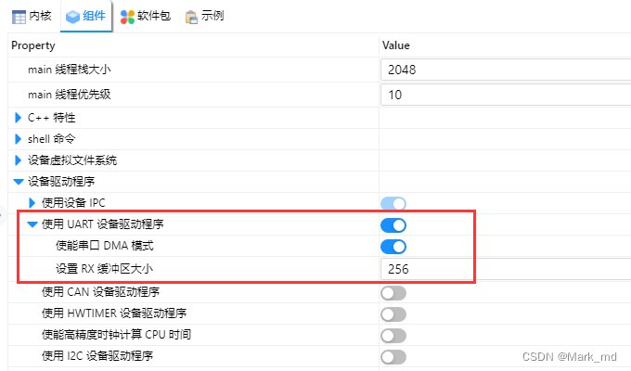Click the 示例 examples icon
Viewport: 631px width, 371px height.
(x=191, y=16)
